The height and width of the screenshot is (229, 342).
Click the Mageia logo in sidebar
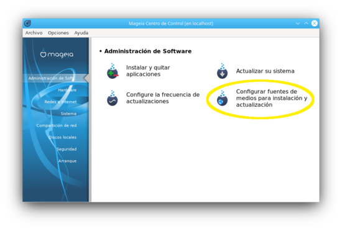57,53
